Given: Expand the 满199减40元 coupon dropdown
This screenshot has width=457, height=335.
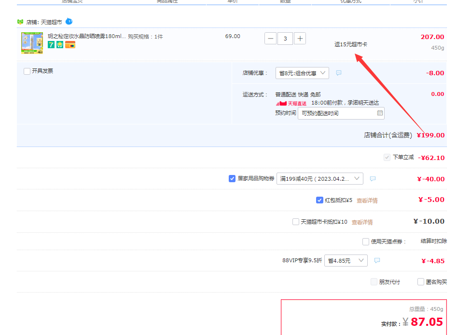Looking at the screenshot, I should (x=320, y=179).
